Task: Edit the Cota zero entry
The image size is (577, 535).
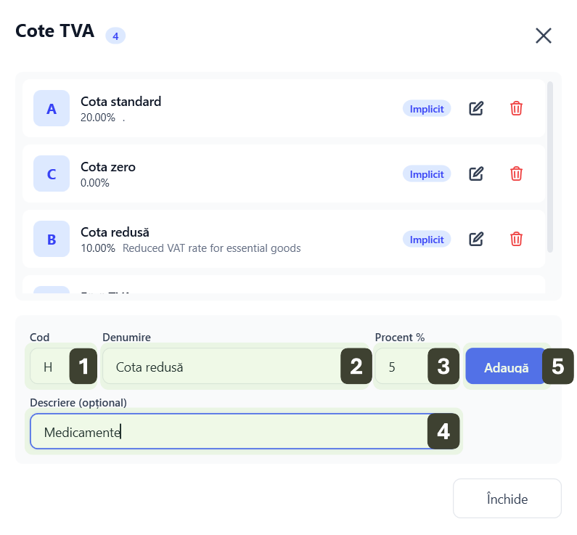Action: click(x=476, y=173)
